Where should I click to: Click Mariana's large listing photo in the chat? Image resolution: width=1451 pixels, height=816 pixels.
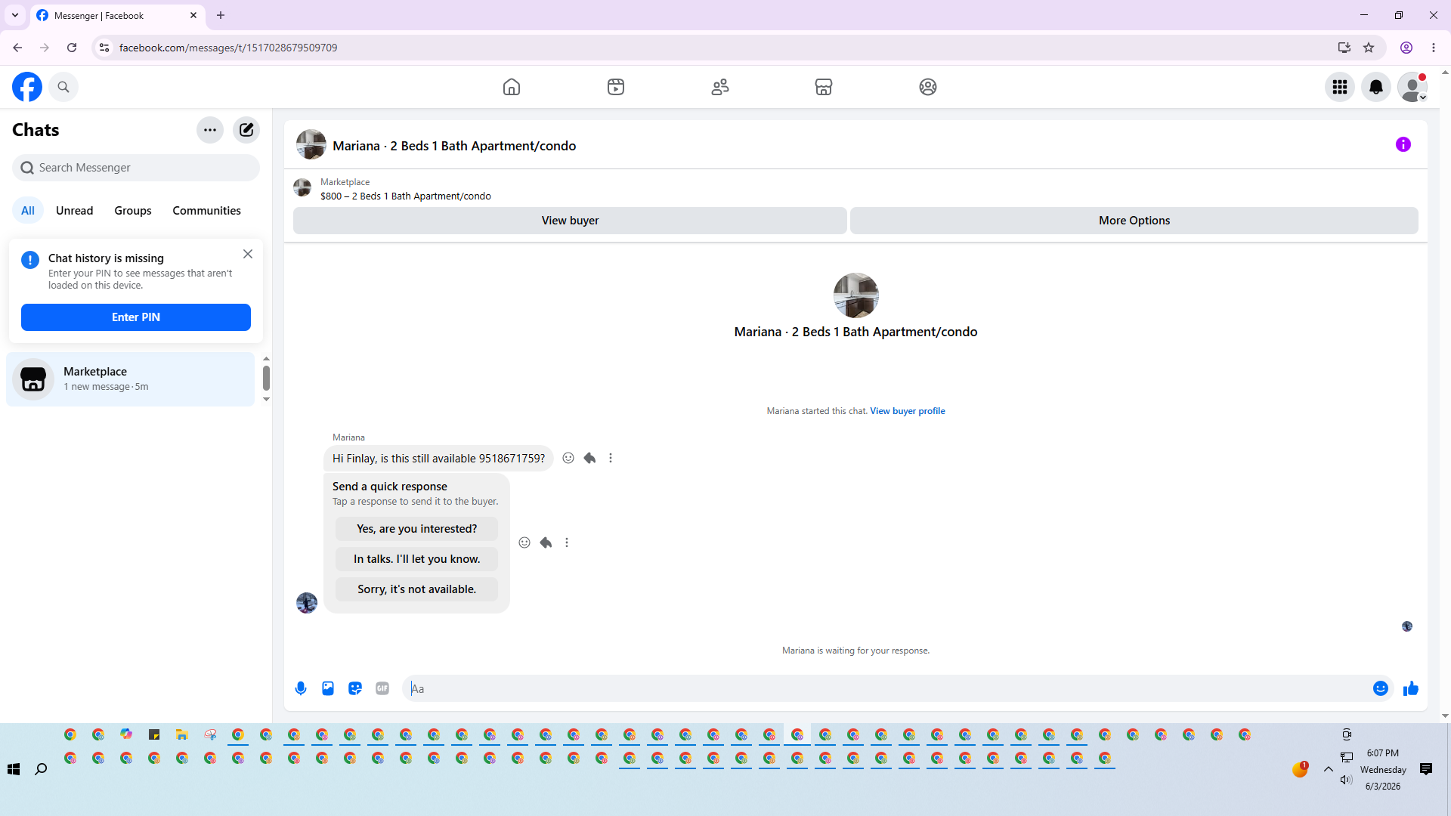tap(855, 295)
